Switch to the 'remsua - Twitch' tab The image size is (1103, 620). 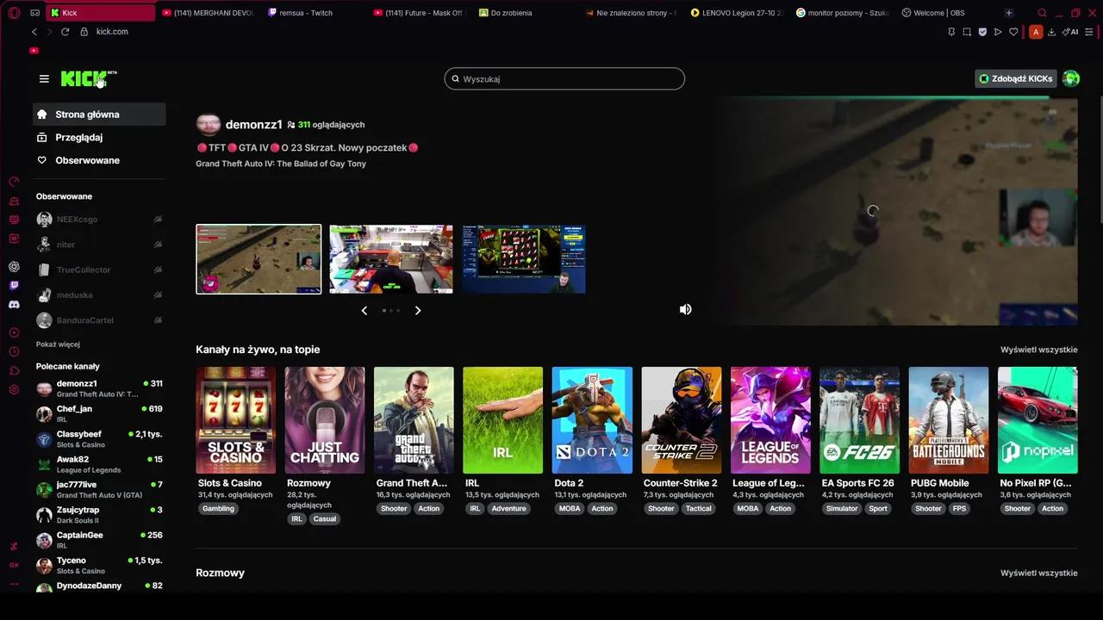[x=306, y=13]
